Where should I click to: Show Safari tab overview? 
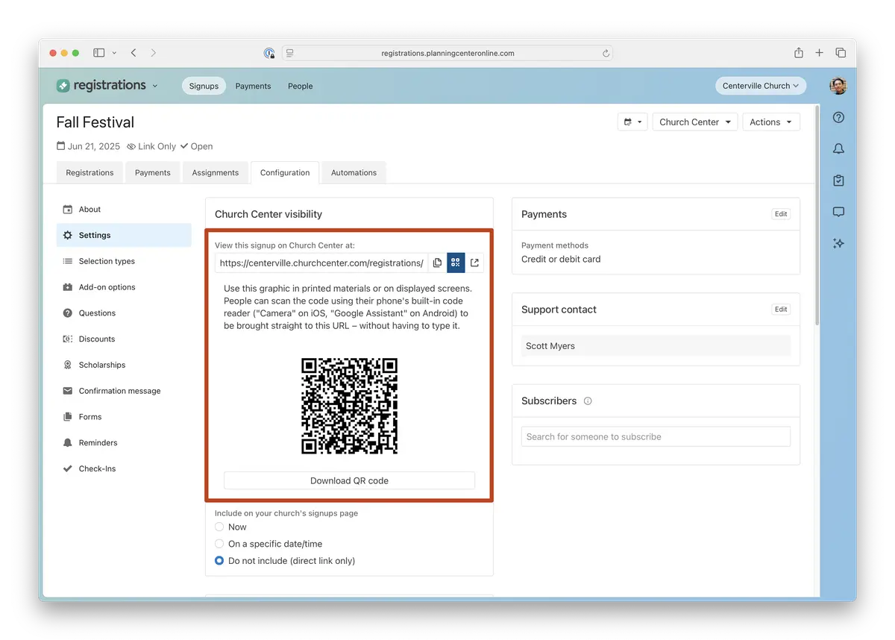(x=841, y=53)
